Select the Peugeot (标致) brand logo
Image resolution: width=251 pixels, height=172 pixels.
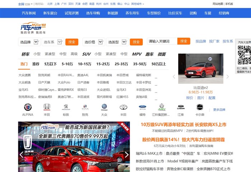pos(66,107)
